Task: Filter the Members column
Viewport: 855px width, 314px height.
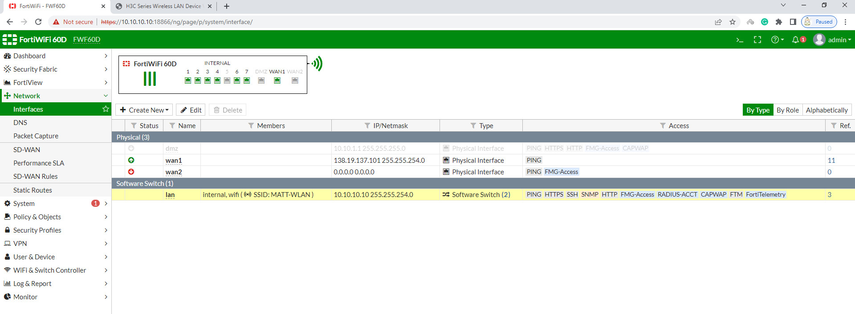Action: click(251, 126)
